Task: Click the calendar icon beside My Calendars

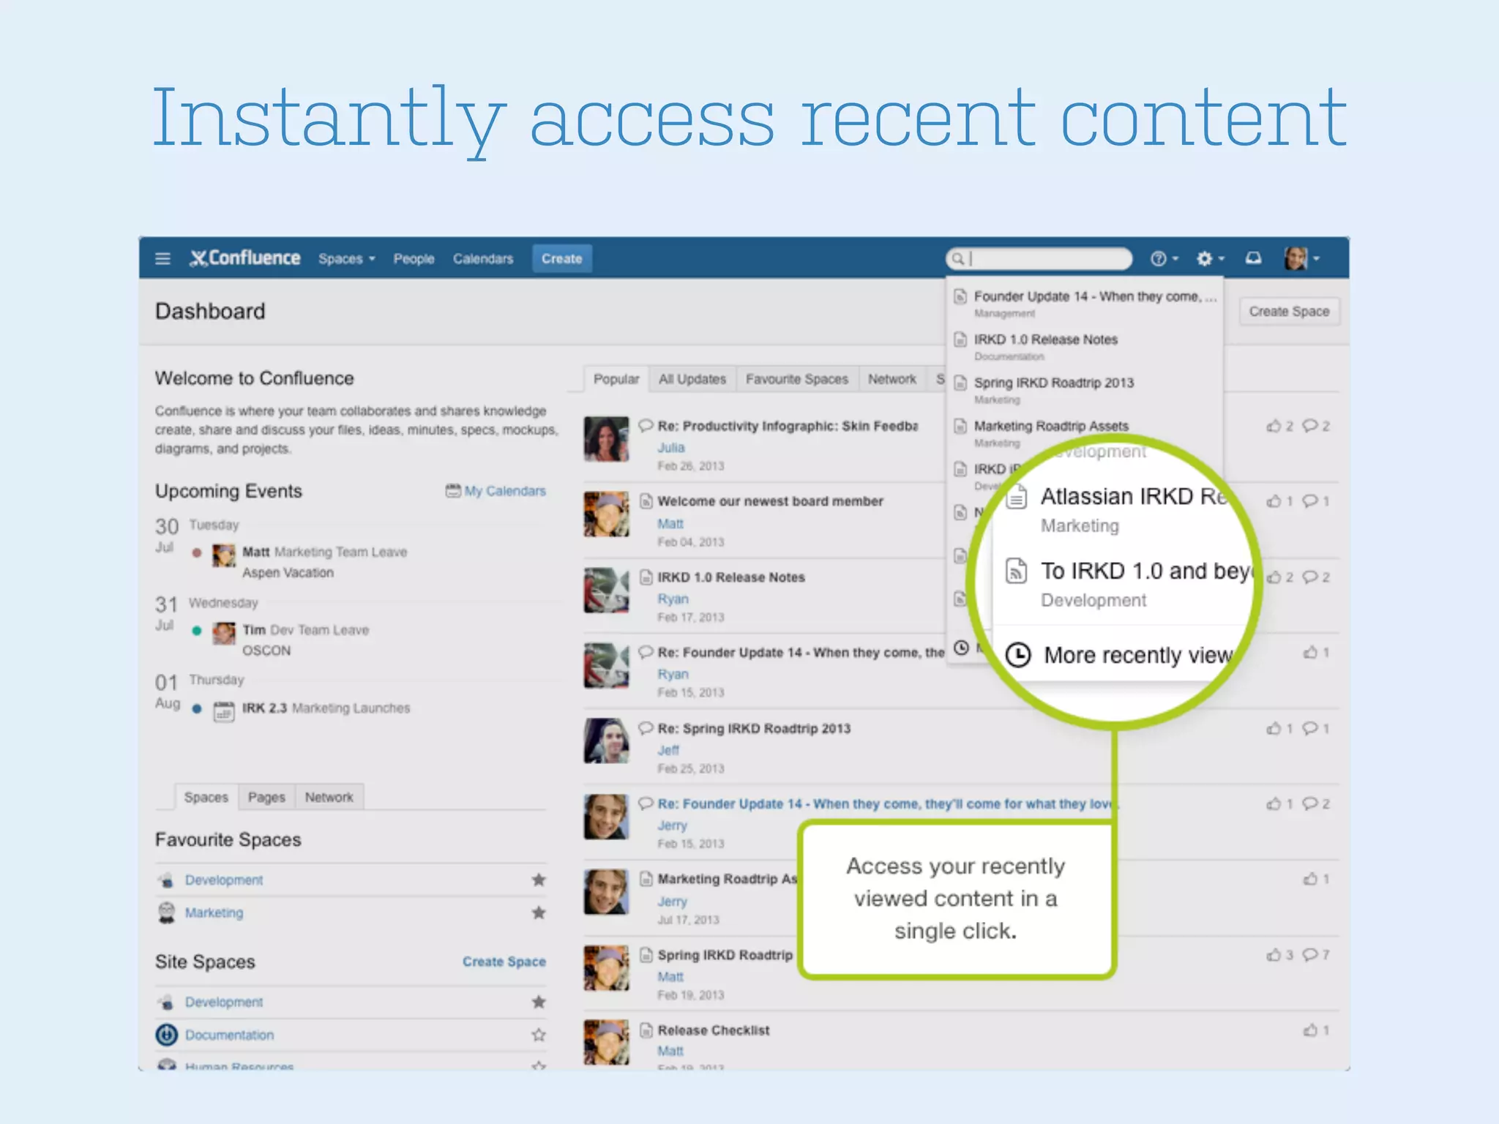Action: pyautogui.click(x=453, y=490)
